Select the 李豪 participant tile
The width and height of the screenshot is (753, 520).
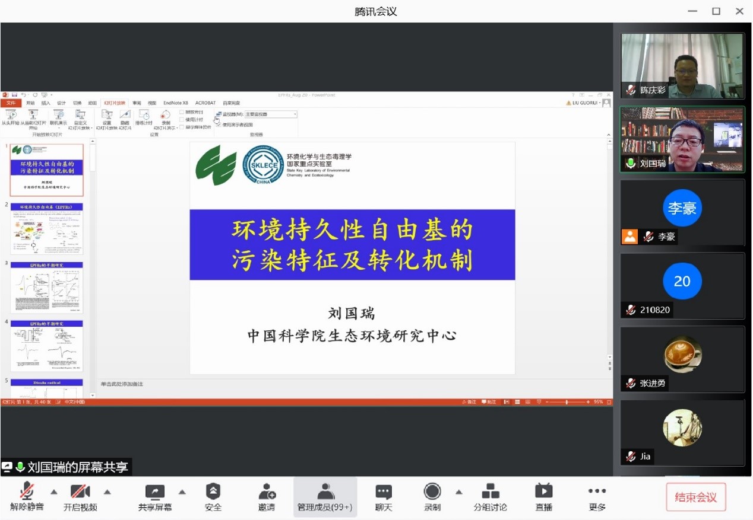(x=682, y=212)
